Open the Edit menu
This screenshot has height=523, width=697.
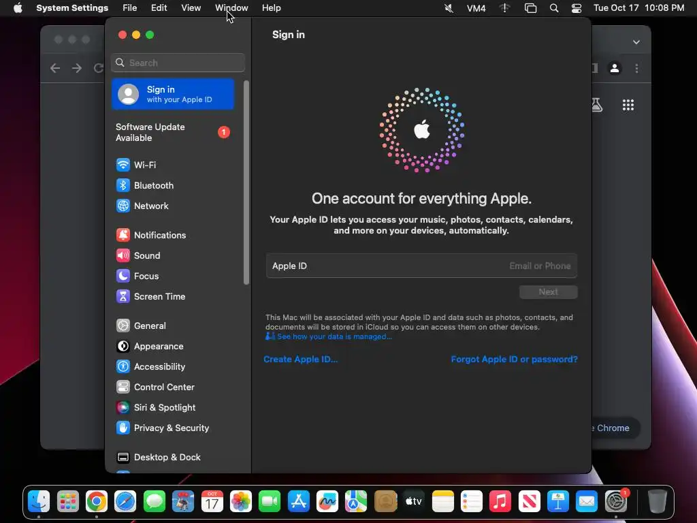tap(159, 8)
